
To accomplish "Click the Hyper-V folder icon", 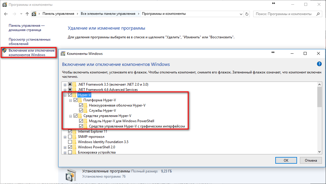I will tap(75, 95).
